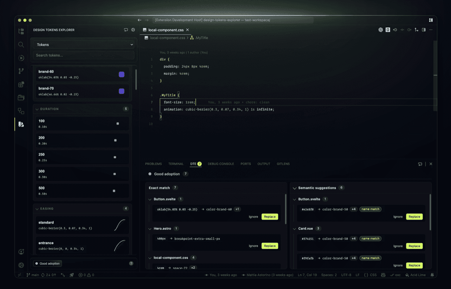The height and width of the screenshot is (289, 451).
Task: Select the active Design Tokens Explorer activity icon
Action: [x=21, y=124]
